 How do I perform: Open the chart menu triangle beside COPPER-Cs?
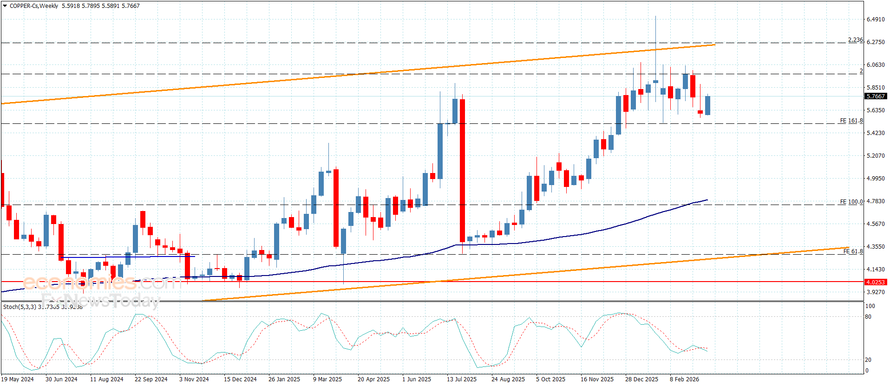pos(5,6)
